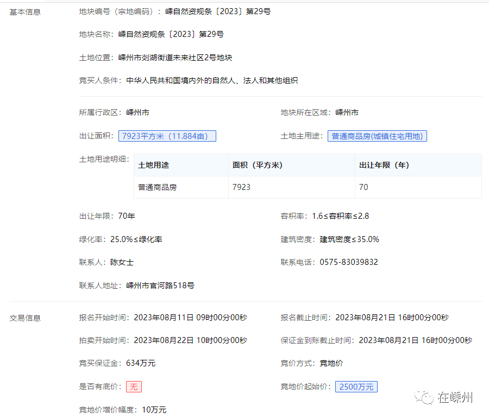The height and width of the screenshot is (419, 489).
Task: Click the highlighted 7923平方米 area box
Action: [167, 136]
